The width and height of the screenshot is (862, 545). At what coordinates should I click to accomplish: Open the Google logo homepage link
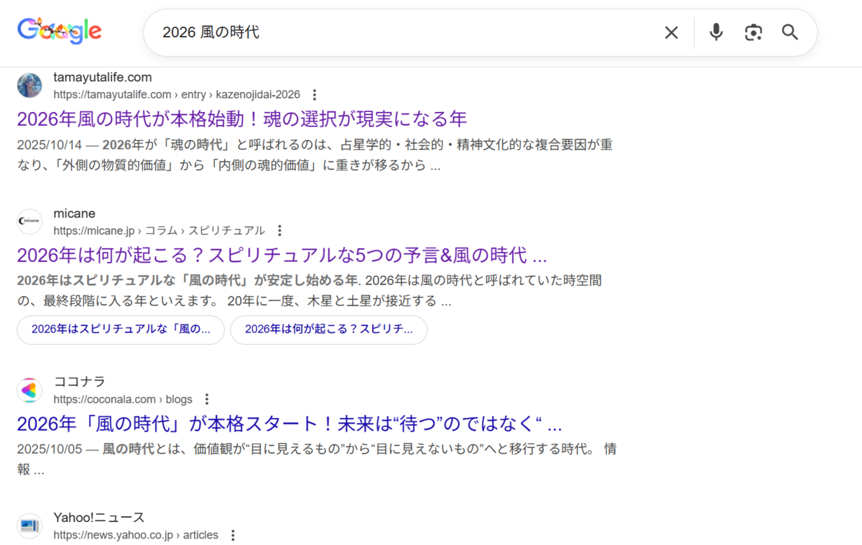pyautogui.click(x=60, y=31)
